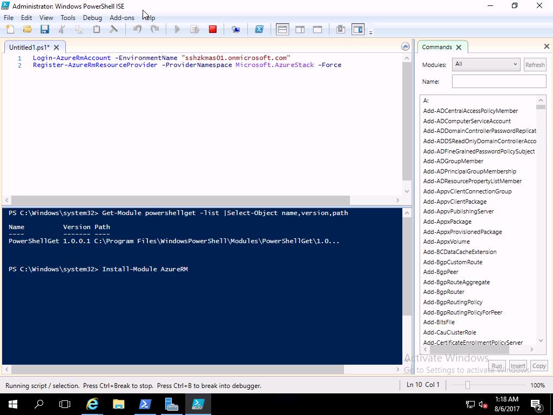The height and width of the screenshot is (415, 553).
Task: Close the Untitled1.ps1 tab
Action: pos(56,48)
